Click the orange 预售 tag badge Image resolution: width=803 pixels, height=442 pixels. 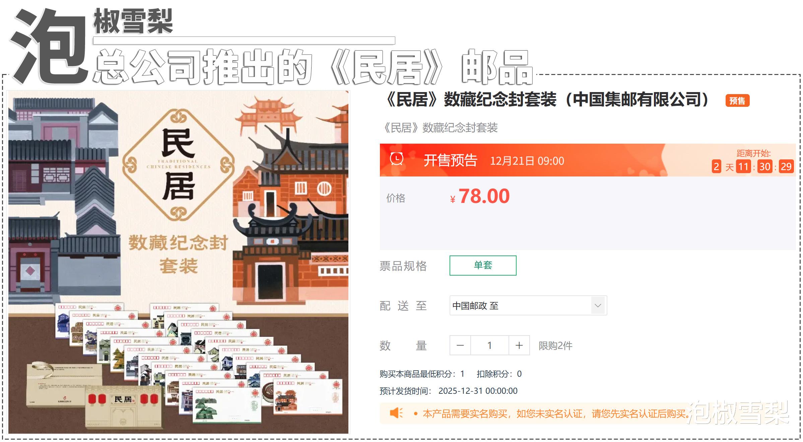[737, 100]
